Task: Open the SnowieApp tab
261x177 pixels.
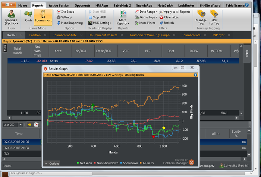Action: 144,6
